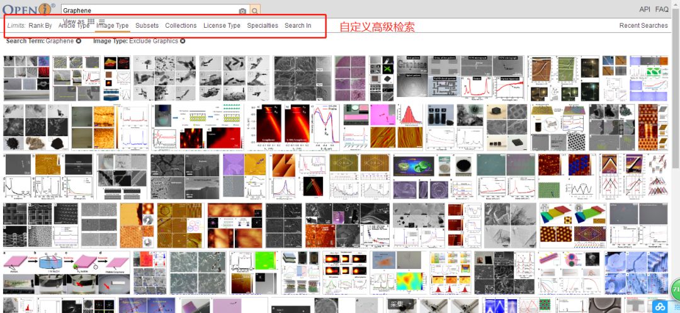Open the Image Type limit menu
Screen dimensions: 680x313
[112, 26]
